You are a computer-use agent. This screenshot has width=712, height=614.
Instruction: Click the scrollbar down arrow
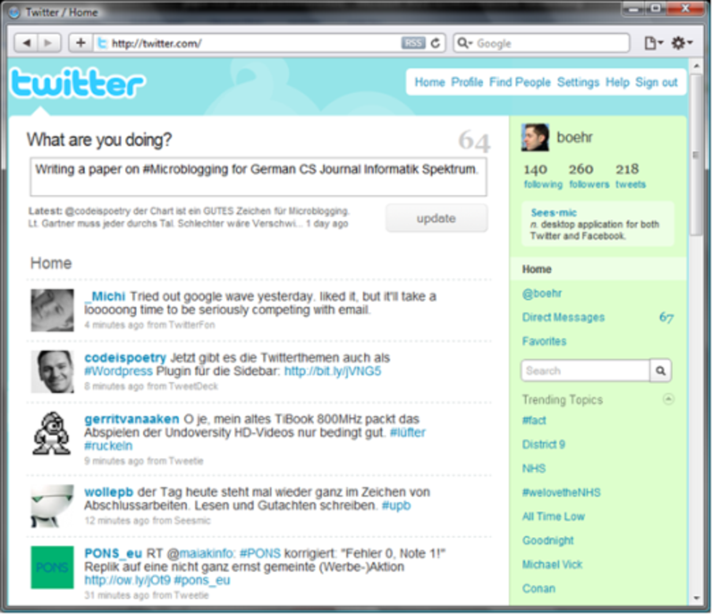pos(696,598)
